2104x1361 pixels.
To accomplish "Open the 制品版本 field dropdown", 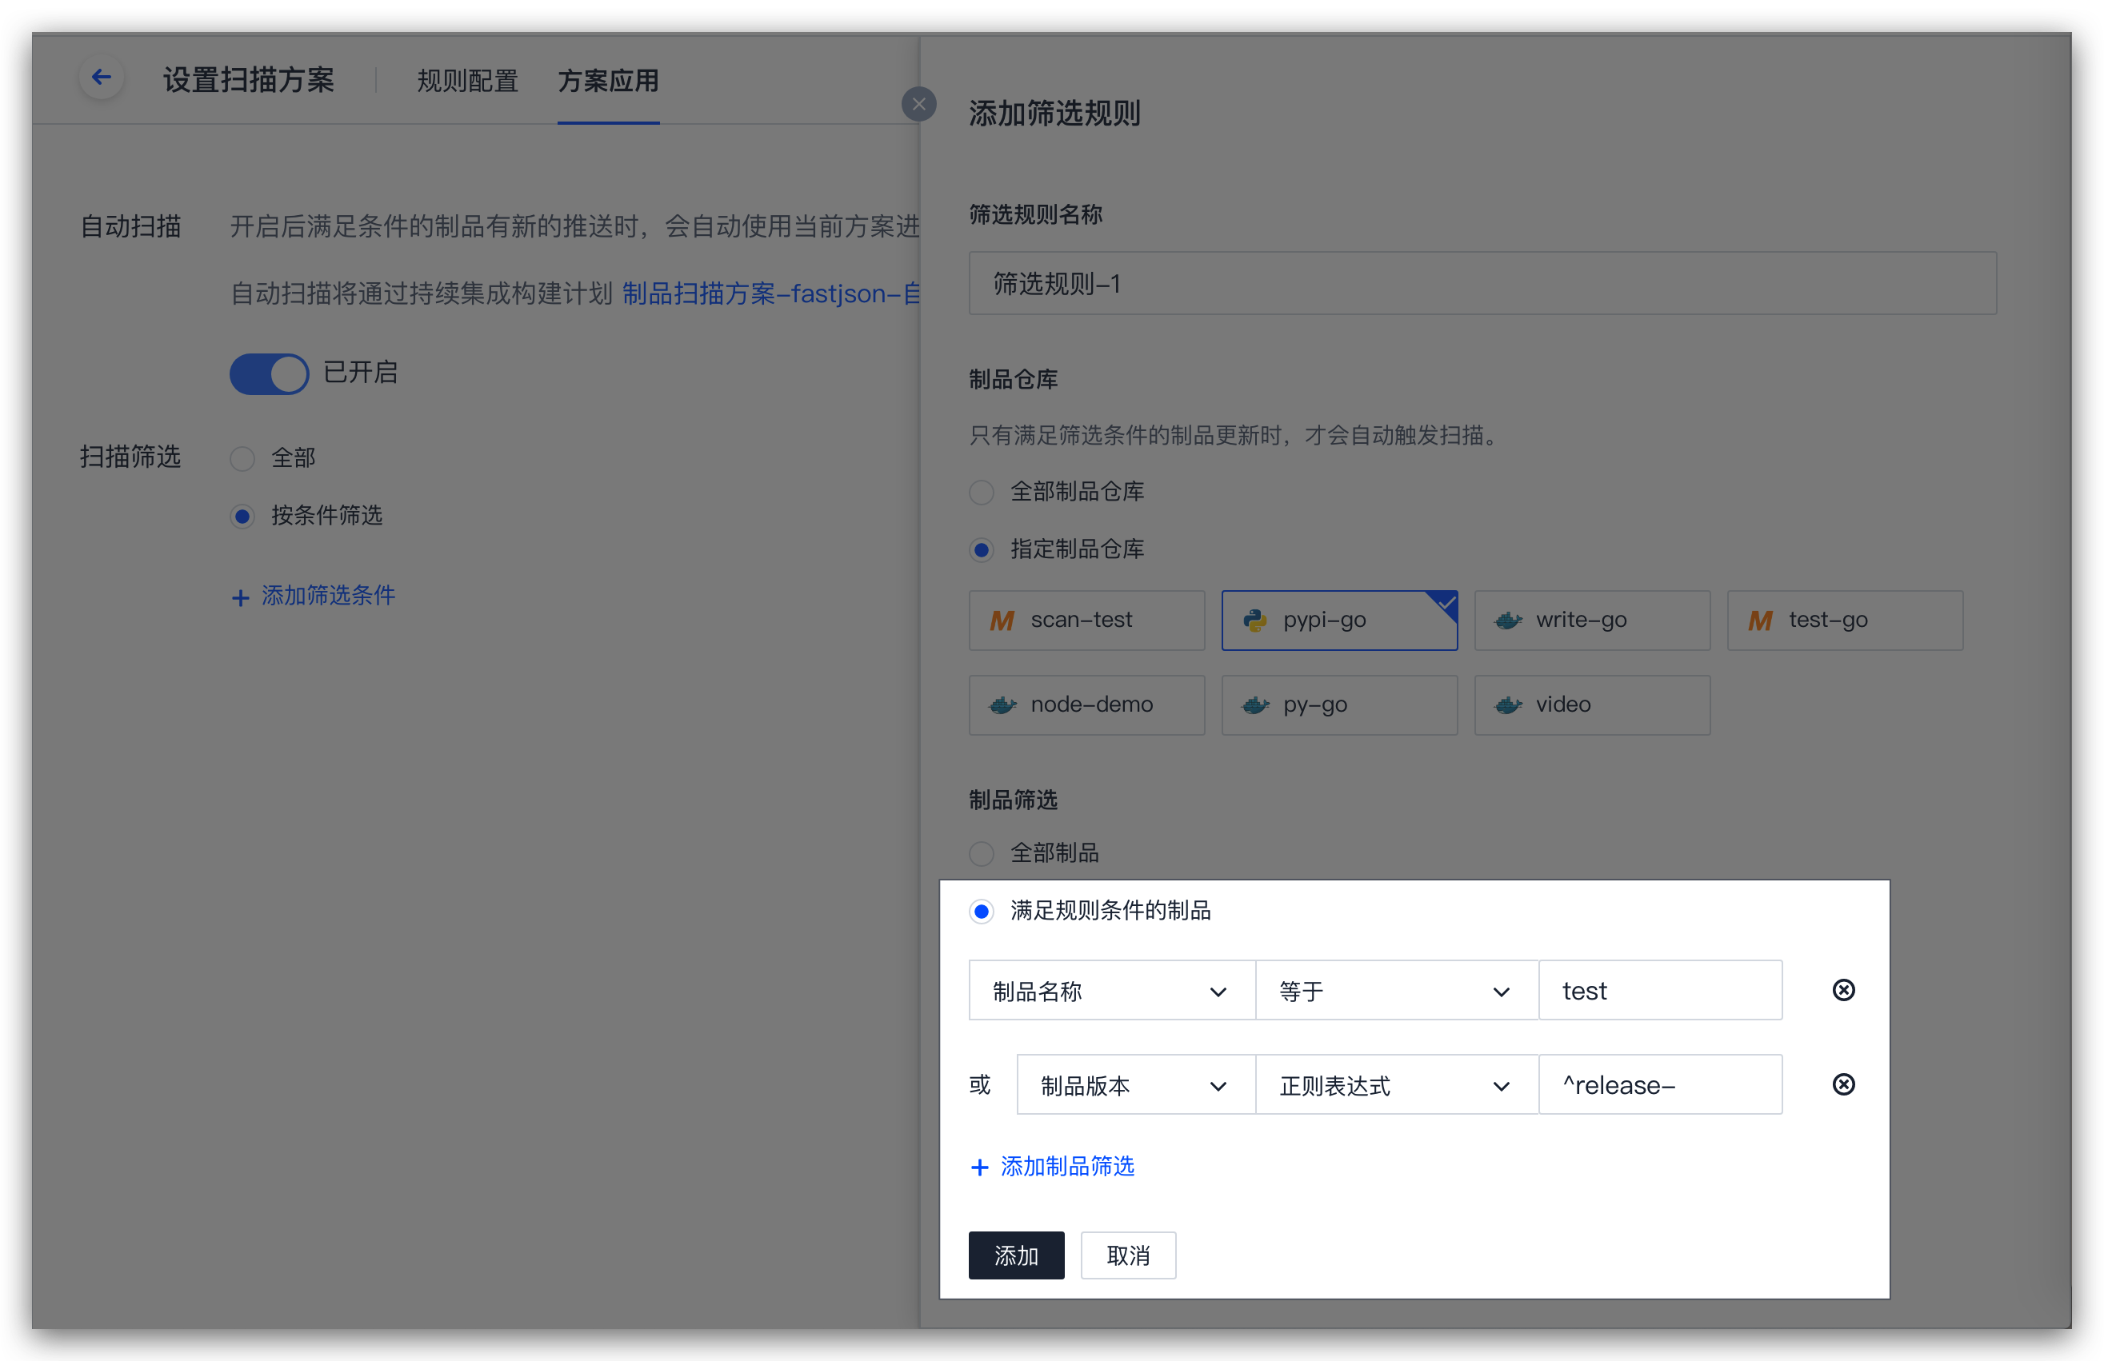I will [1135, 1084].
